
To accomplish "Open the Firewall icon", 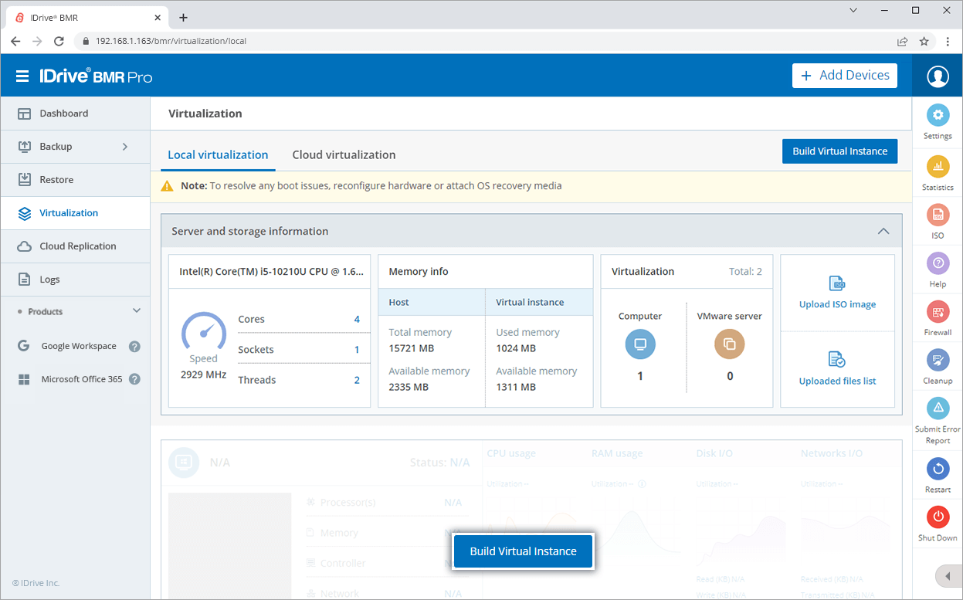I will (x=938, y=313).
